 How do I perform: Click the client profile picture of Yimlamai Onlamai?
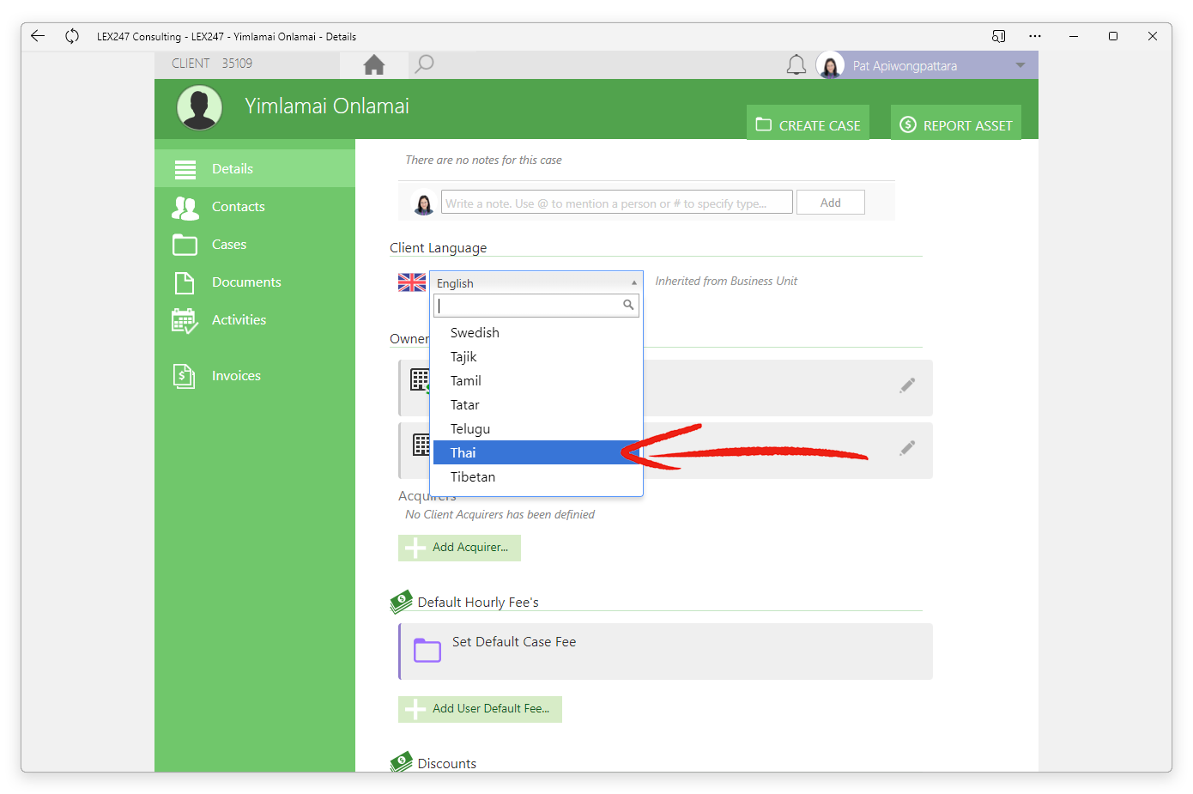[x=200, y=108]
